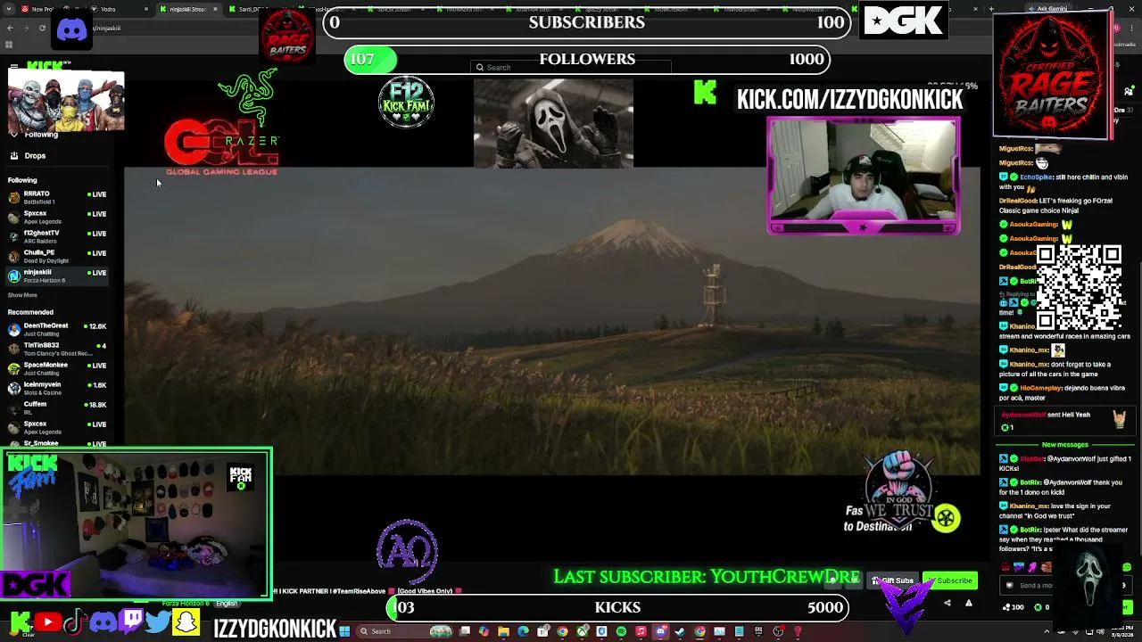The width and height of the screenshot is (1142, 642).
Task: Select ninjaskiii Forza Horizon 6 channel
Action: tap(57, 276)
